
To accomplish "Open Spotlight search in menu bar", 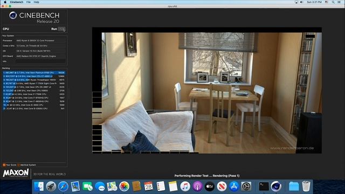I will 333,2.
